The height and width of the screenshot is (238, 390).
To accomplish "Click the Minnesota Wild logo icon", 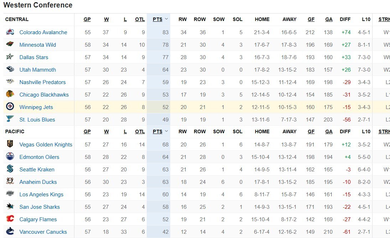I will coord(10,44).
